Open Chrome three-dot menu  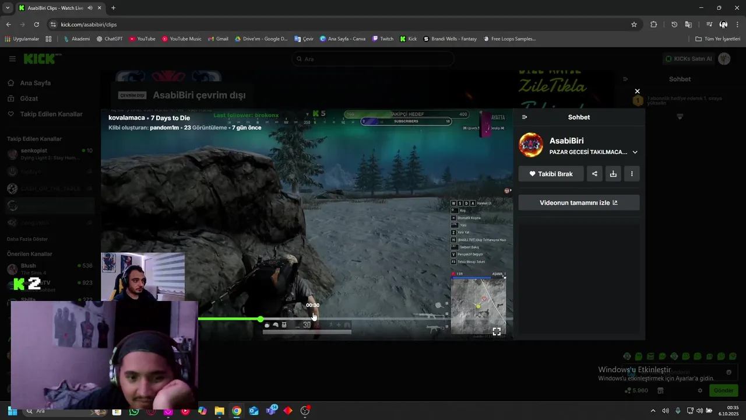pyautogui.click(x=737, y=24)
